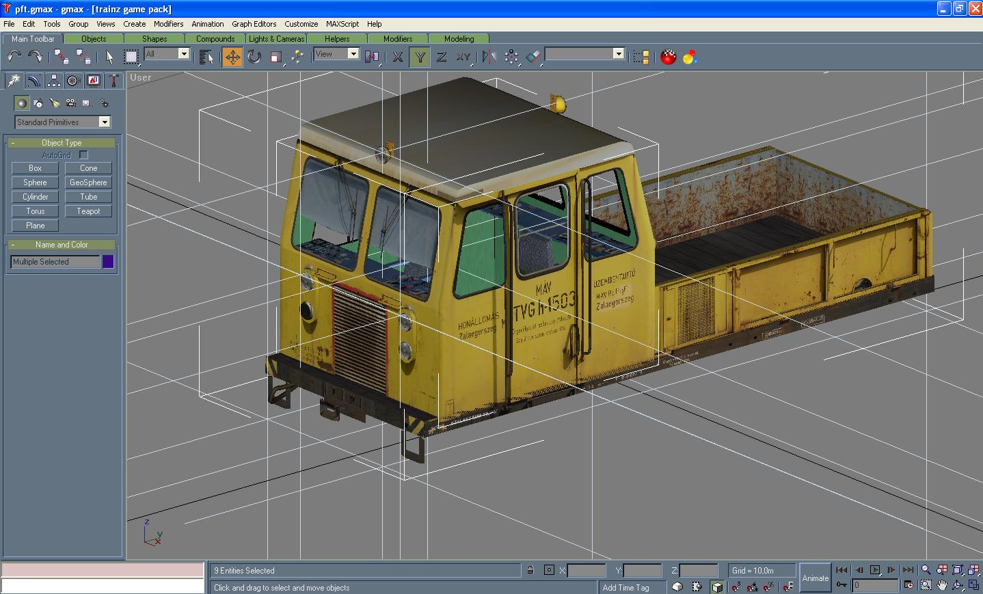Click the Select and Manipulate tool
The width and height of the screenshot is (983, 594).
pyautogui.click(x=297, y=57)
